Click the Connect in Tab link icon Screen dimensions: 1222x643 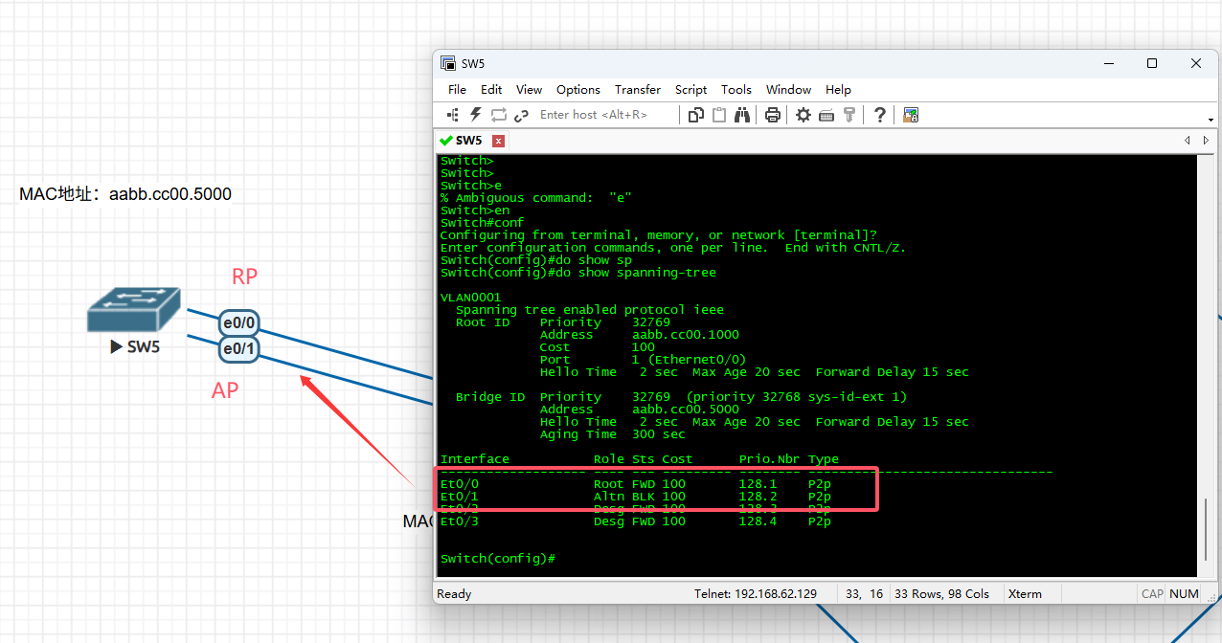(x=521, y=115)
